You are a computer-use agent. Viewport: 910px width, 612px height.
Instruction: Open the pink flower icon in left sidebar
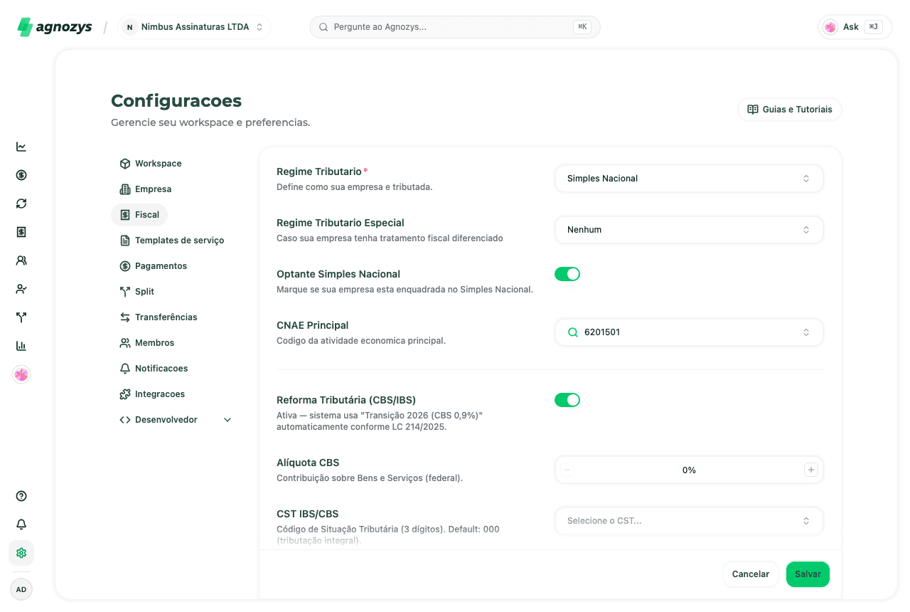click(21, 374)
